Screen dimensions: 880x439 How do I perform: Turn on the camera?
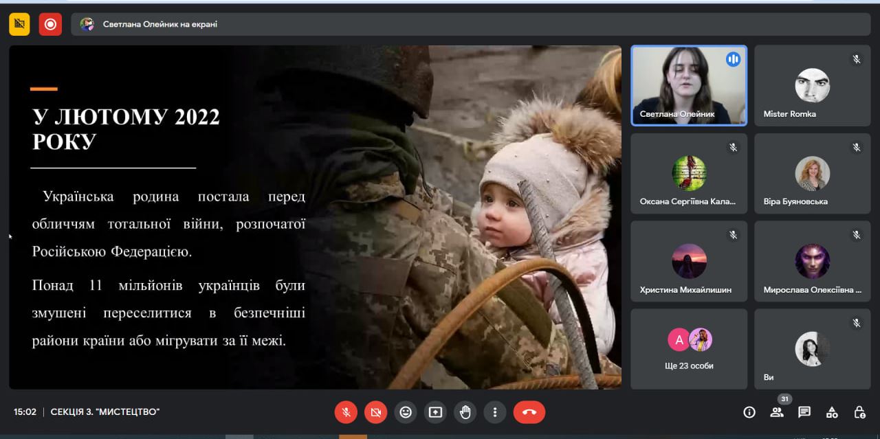pyautogui.click(x=376, y=412)
